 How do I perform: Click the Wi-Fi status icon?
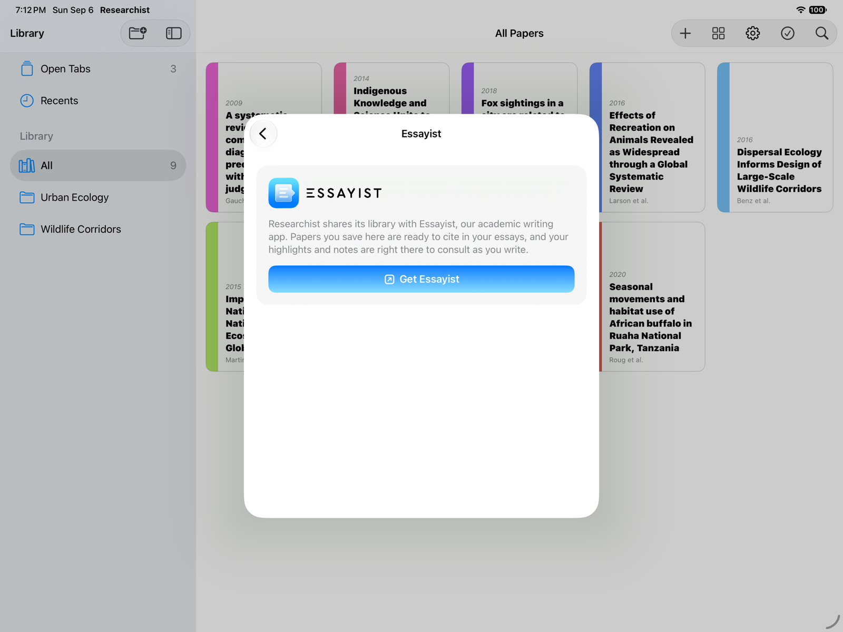[801, 10]
